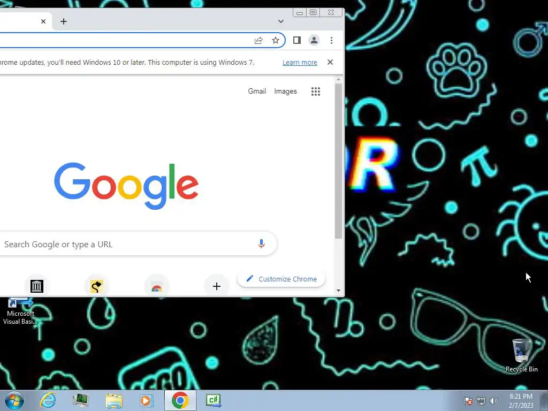The height and width of the screenshot is (411, 548).
Task: Open the yellow road sign shortcut tile
Action: (x=96, y=286)
